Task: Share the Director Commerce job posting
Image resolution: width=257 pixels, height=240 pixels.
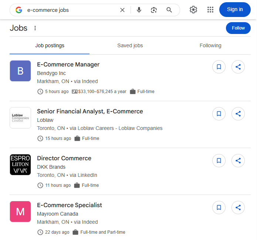Action: click(x=238, y=161)
